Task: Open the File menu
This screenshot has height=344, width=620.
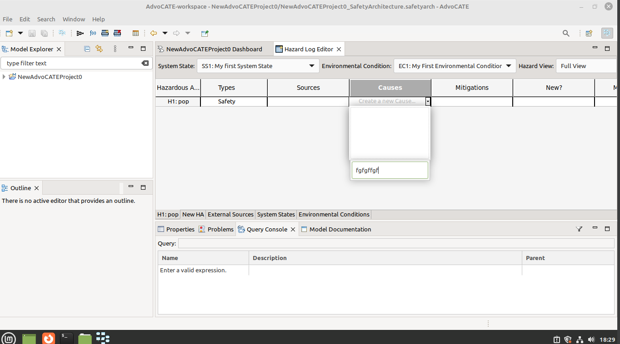Action: [x=8, y=19]
